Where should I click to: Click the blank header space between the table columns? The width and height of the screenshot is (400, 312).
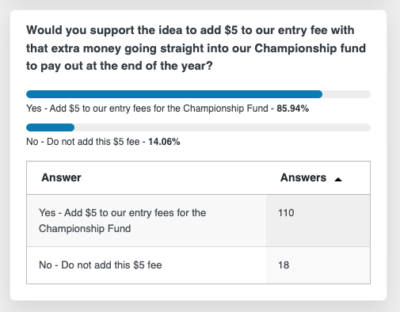tap(180, 178)
